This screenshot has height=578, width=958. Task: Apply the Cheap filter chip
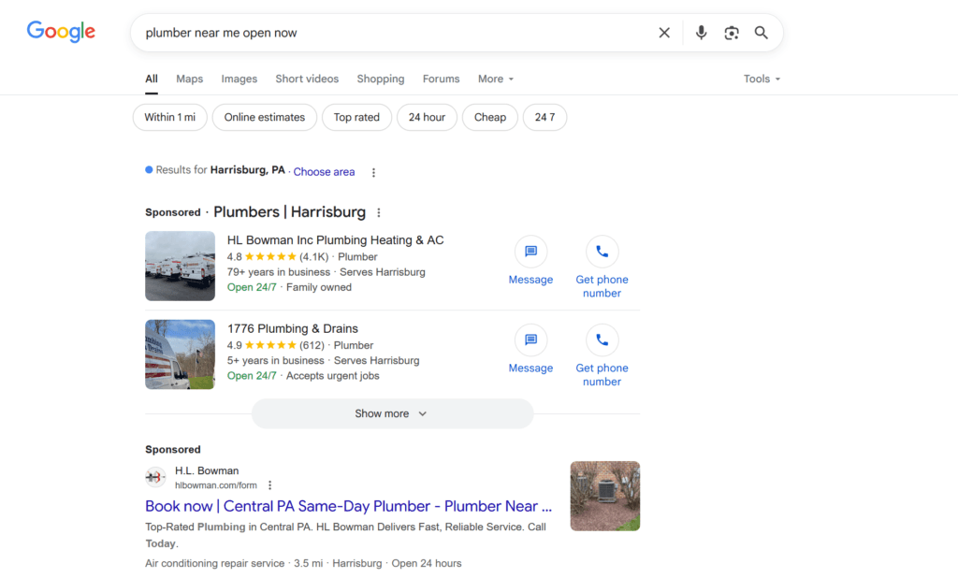click(x=490, y=117)
